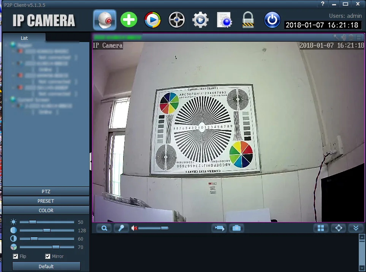Open the live view webcam icon
Viewport: 366px width, 272px height.
pyautogui.click(x=105, y=20)
